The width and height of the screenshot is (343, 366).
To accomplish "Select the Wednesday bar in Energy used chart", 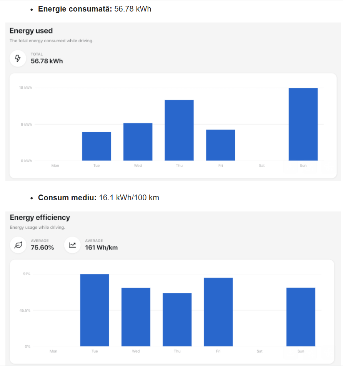I will coord(138,142).
